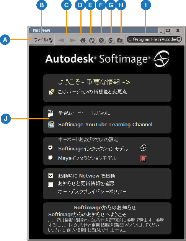Open favorites folder icon in toolbar
The width and height of the screenshot is (186, 241).
pyautogui.click(x=120, y=41)
